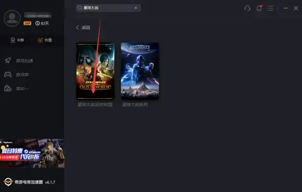Select the Star Wars Old Republic cover
This screenshot has height=192, width=302.
(x=96, y=71)
